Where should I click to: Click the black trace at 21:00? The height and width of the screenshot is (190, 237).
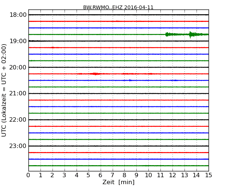tap(118, 94)
